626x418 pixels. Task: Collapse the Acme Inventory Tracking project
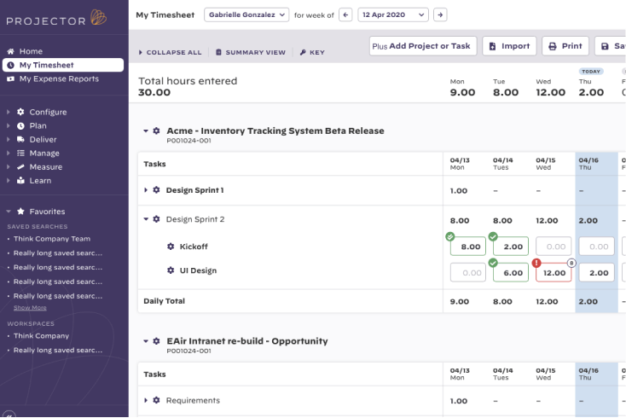click(146, 131)
